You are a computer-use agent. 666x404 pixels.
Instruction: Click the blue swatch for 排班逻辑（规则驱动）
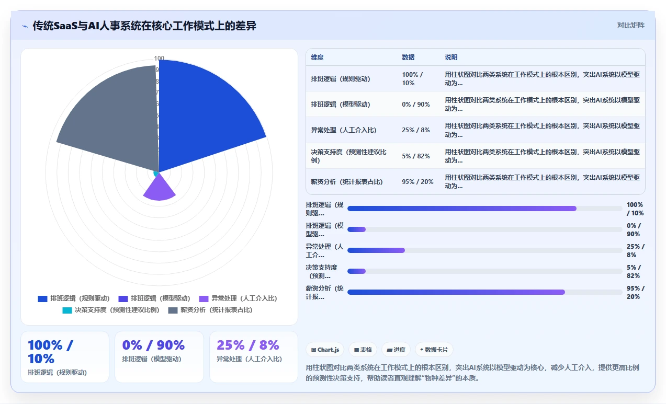(43, 298)
